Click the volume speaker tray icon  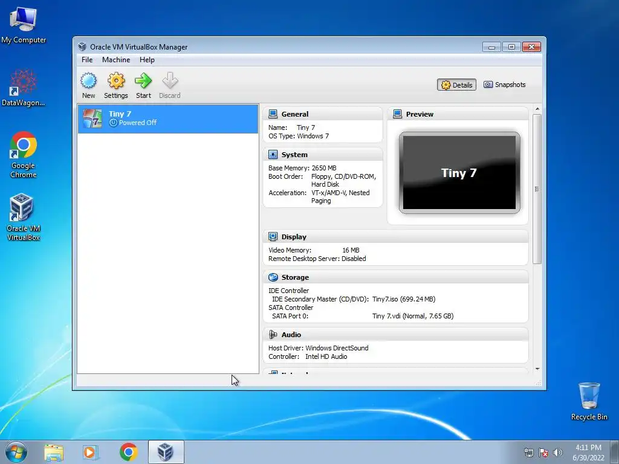coord(557,453)
